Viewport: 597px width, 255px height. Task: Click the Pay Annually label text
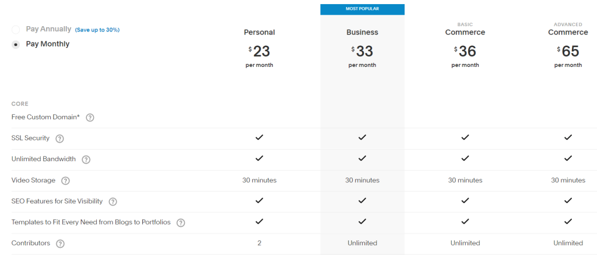click(48, 29)
